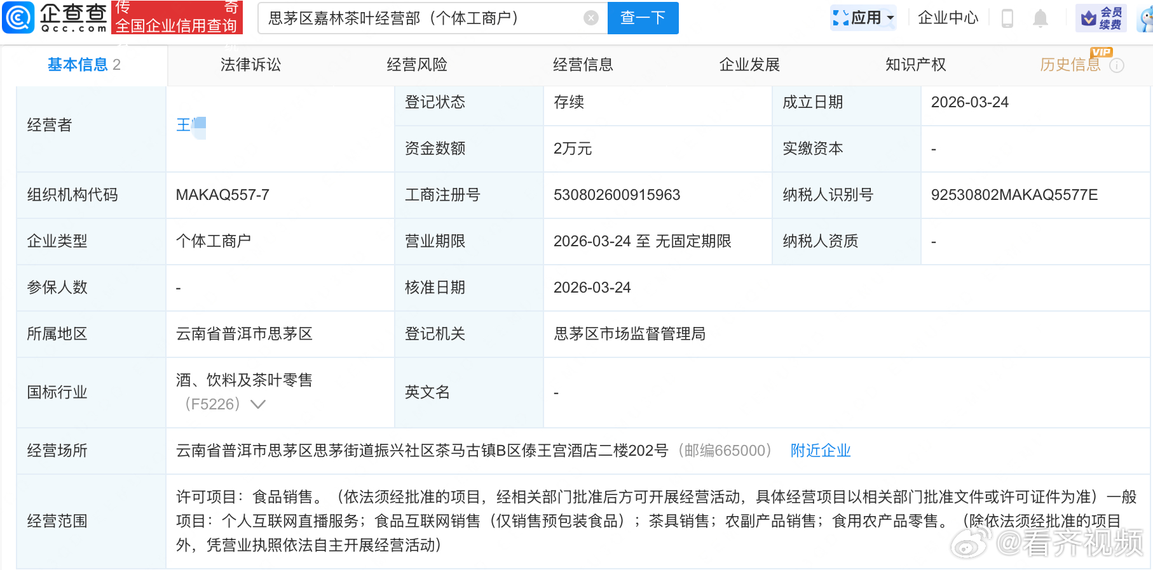Open the 附近企业 link

click(x=821, y=451)
